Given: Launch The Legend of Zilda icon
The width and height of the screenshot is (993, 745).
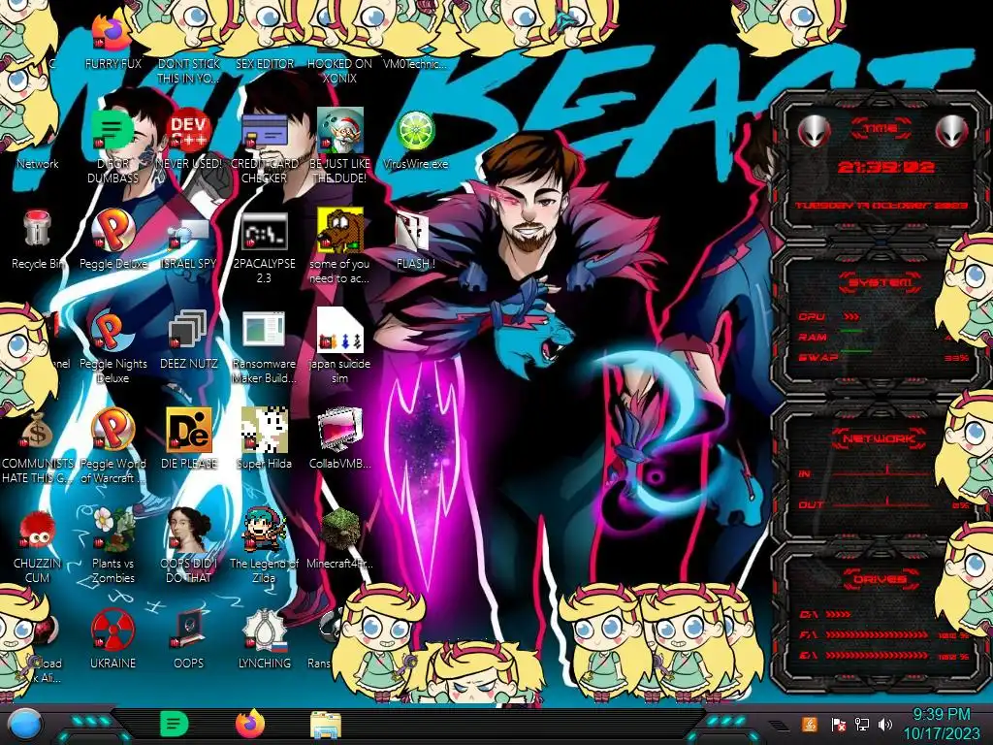Looking at the screenshot, I should [x=264, y=530].
